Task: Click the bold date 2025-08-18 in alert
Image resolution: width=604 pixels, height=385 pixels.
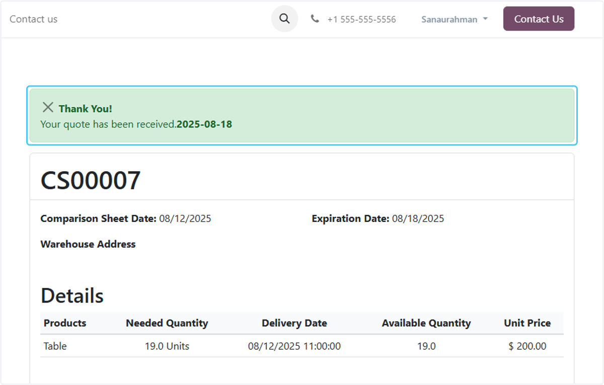Action: pos(204,124)
